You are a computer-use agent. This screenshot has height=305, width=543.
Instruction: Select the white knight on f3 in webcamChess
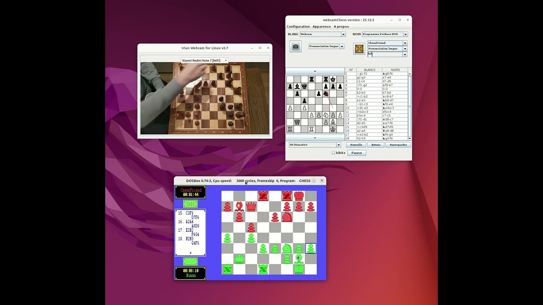(325, 115)
